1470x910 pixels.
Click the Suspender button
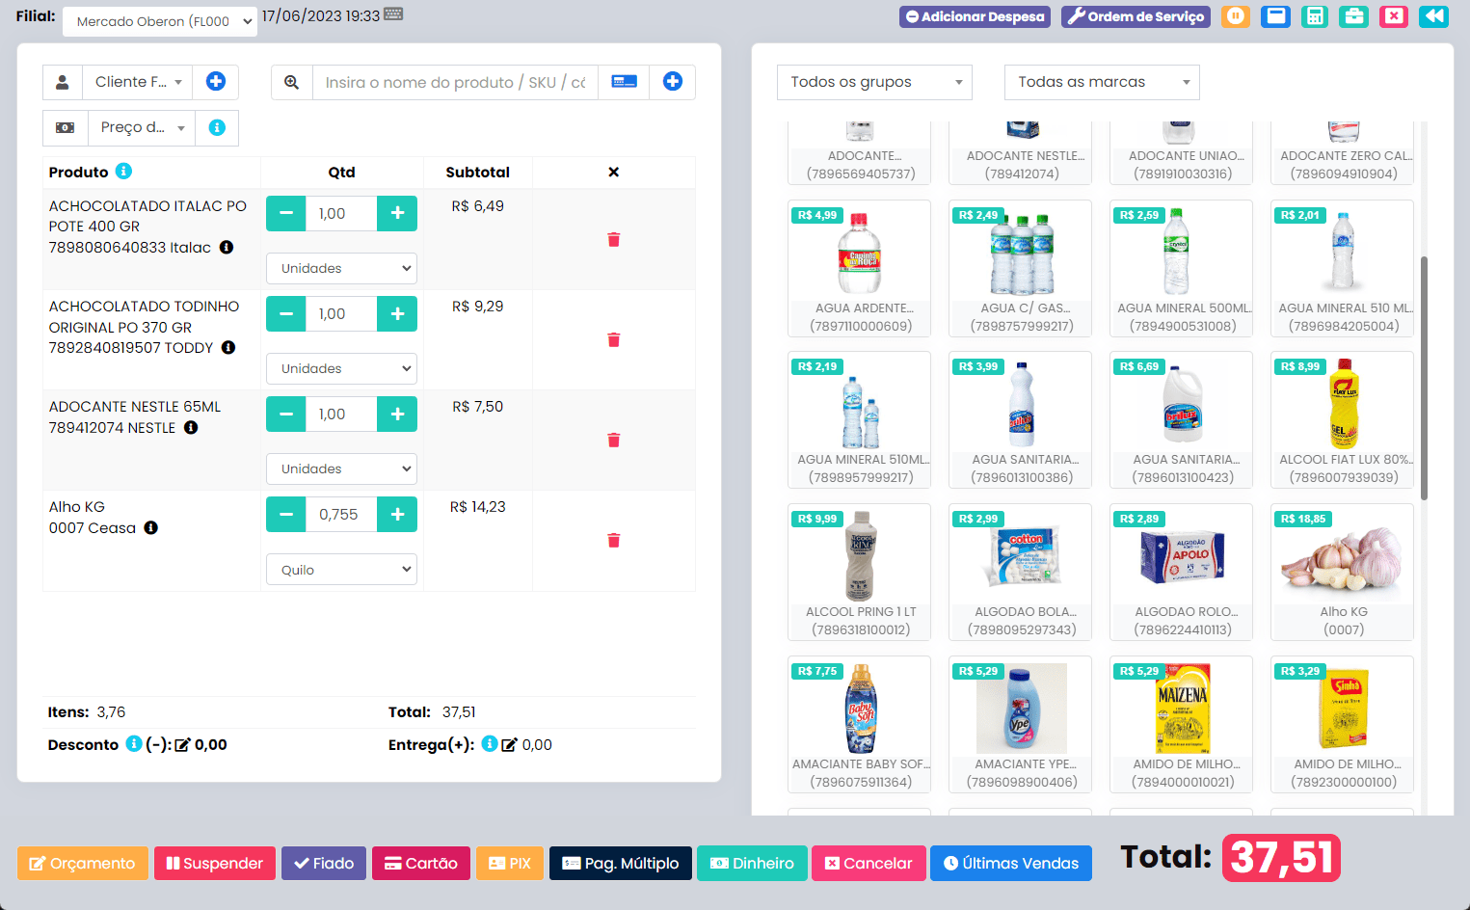click(215, 863)
